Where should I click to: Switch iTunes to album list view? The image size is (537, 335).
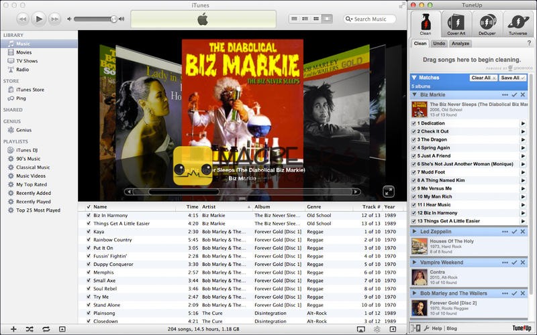coord(305,19)
